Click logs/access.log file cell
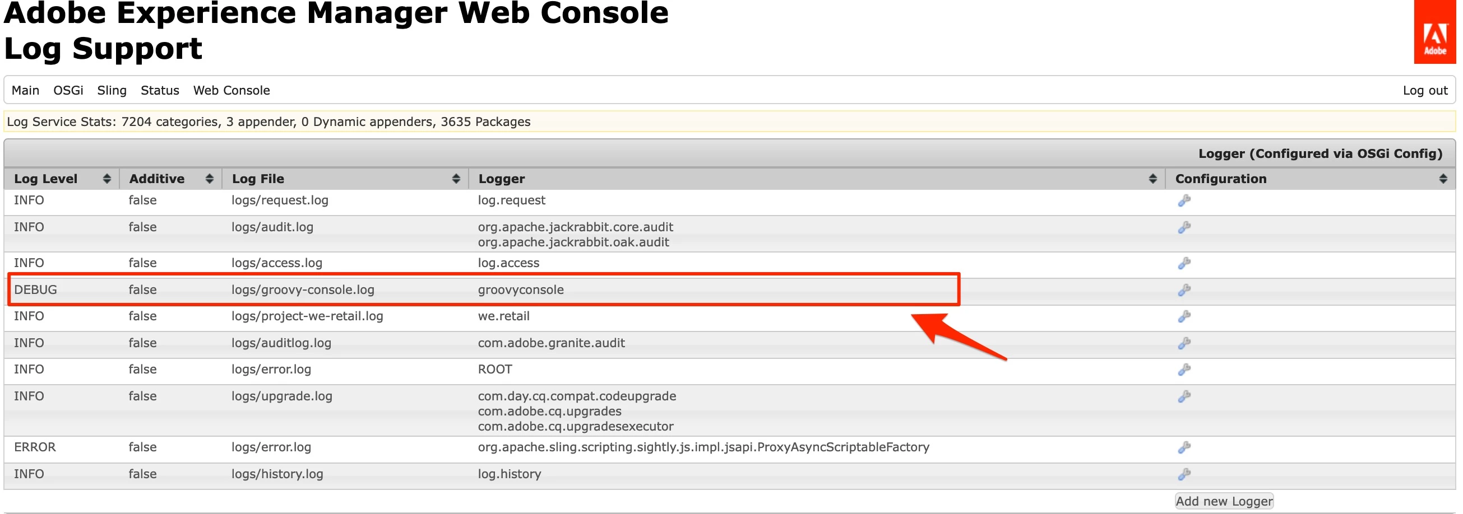Viewport: 1463px width, 514px height. point(276,263)
